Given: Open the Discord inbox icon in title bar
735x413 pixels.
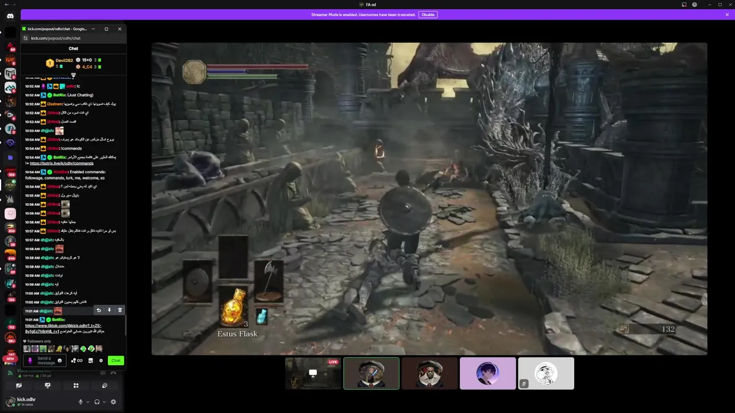Looking at the screenshot, I should (x=684, y=5).
